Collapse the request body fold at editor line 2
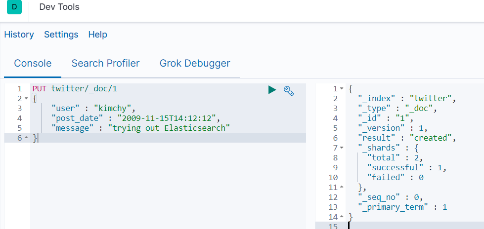Image resolution: width=484 pixels, height=229 pixels. [x=26, y=98]
